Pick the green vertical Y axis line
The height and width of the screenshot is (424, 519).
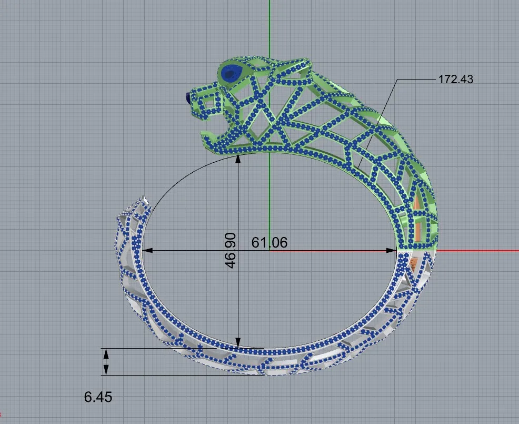(270, 32)
